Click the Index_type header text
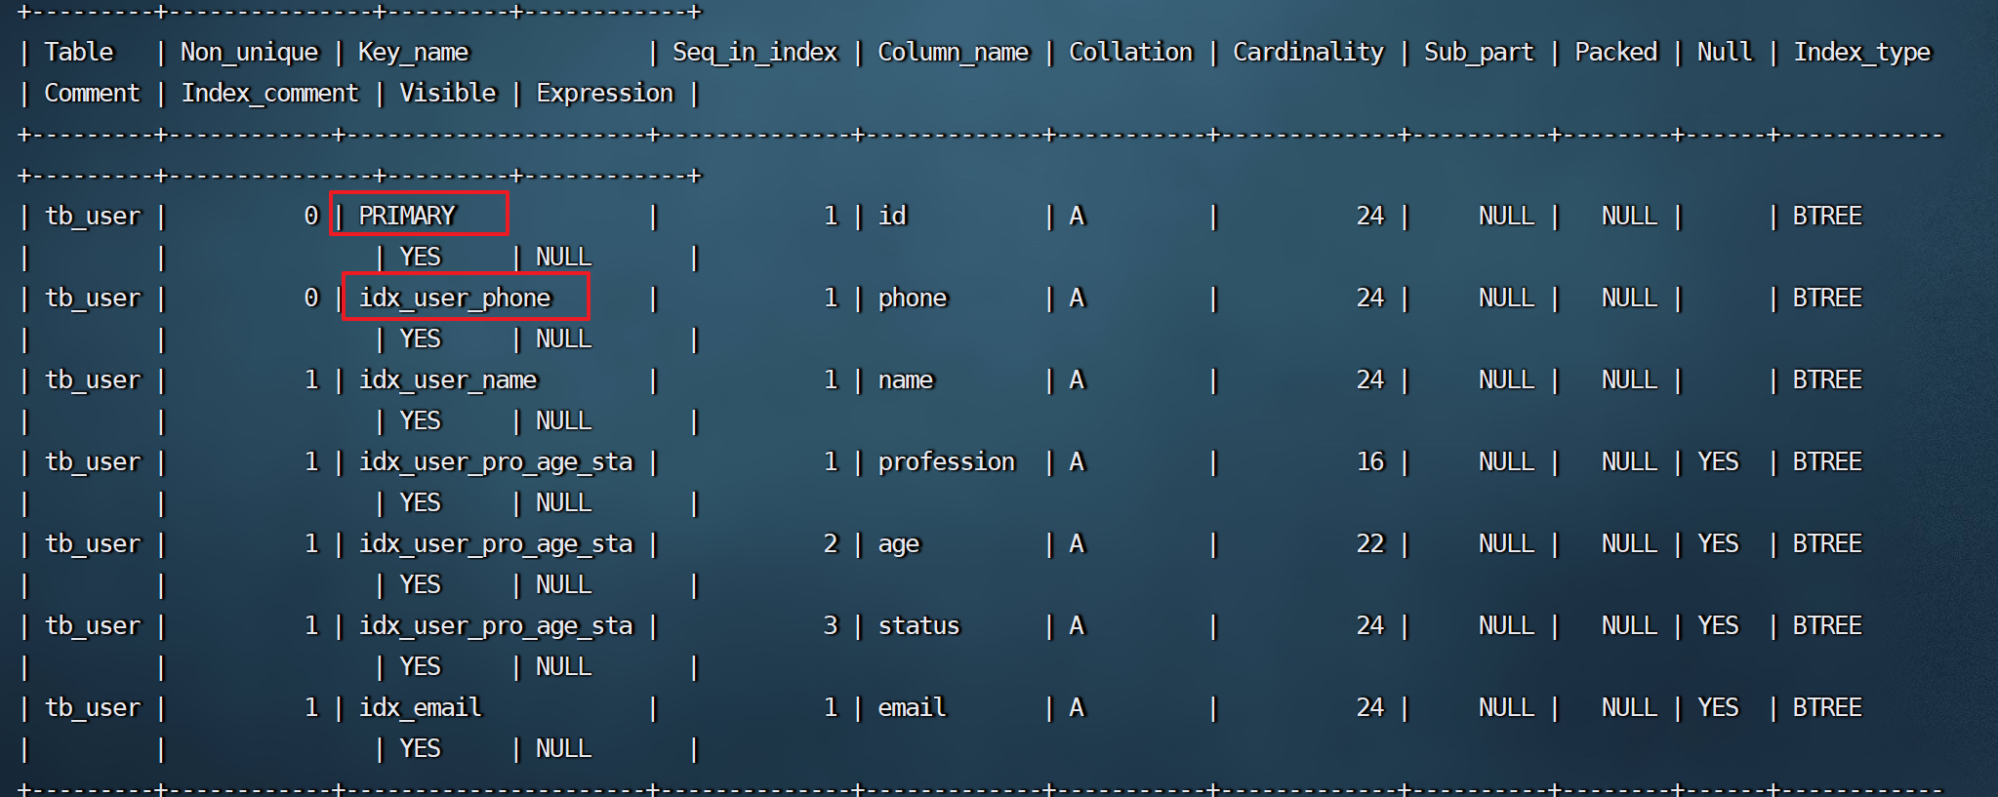 [1861, 54]
